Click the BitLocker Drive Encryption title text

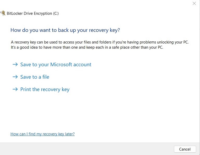click(x=29, y=14)
